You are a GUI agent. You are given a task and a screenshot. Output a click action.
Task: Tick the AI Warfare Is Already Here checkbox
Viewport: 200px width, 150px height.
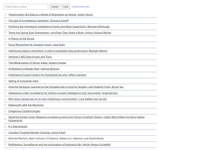tap(5, 69)
